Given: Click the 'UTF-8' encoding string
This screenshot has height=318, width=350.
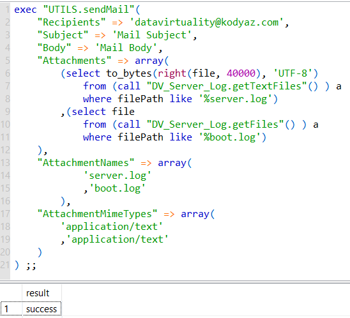Looking at the screenshot, I should point(293,73).
